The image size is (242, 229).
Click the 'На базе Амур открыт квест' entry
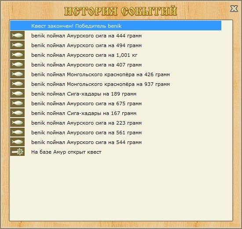(66, 152)
